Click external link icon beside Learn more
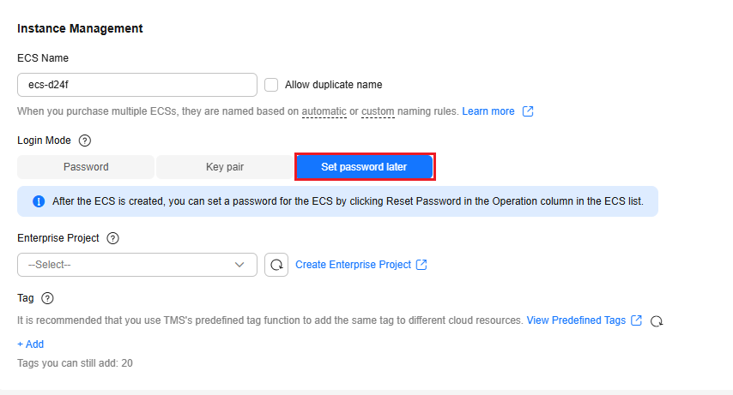 [528, 111]
